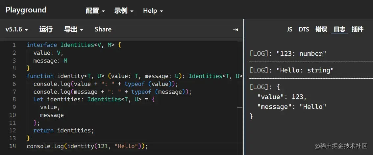Click 'value,' on line 9
The image size is (373, 155).
50,107
